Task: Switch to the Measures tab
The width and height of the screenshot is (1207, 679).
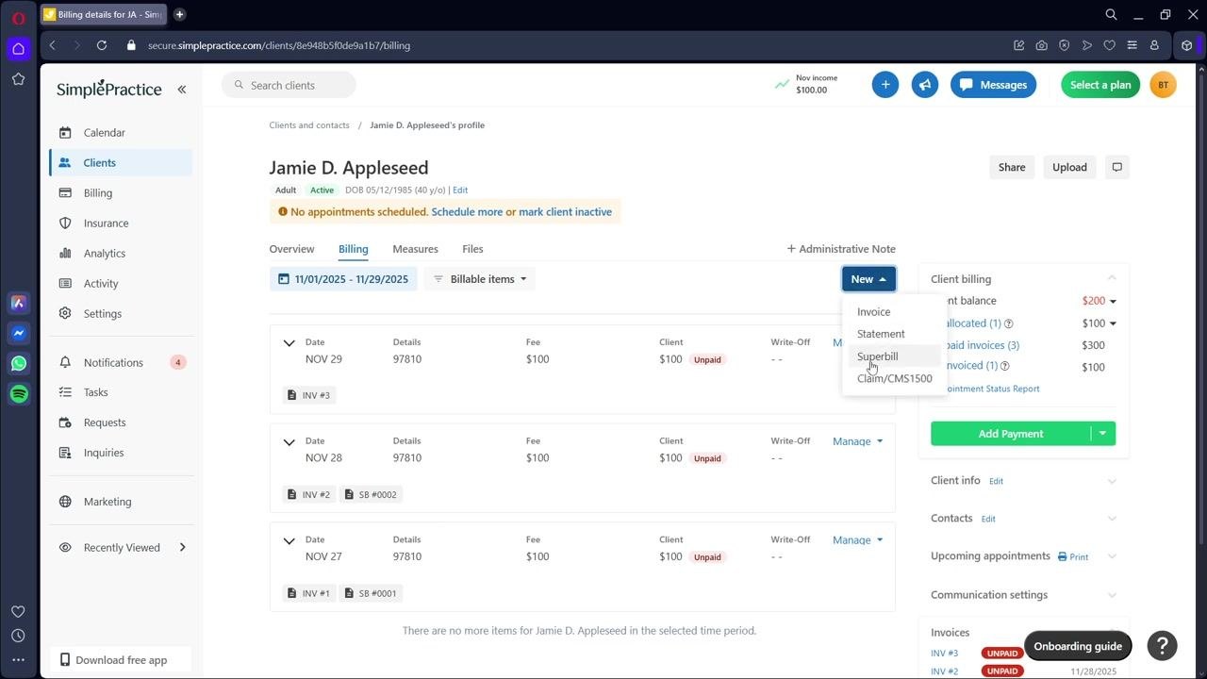Action: coord(415,249)
